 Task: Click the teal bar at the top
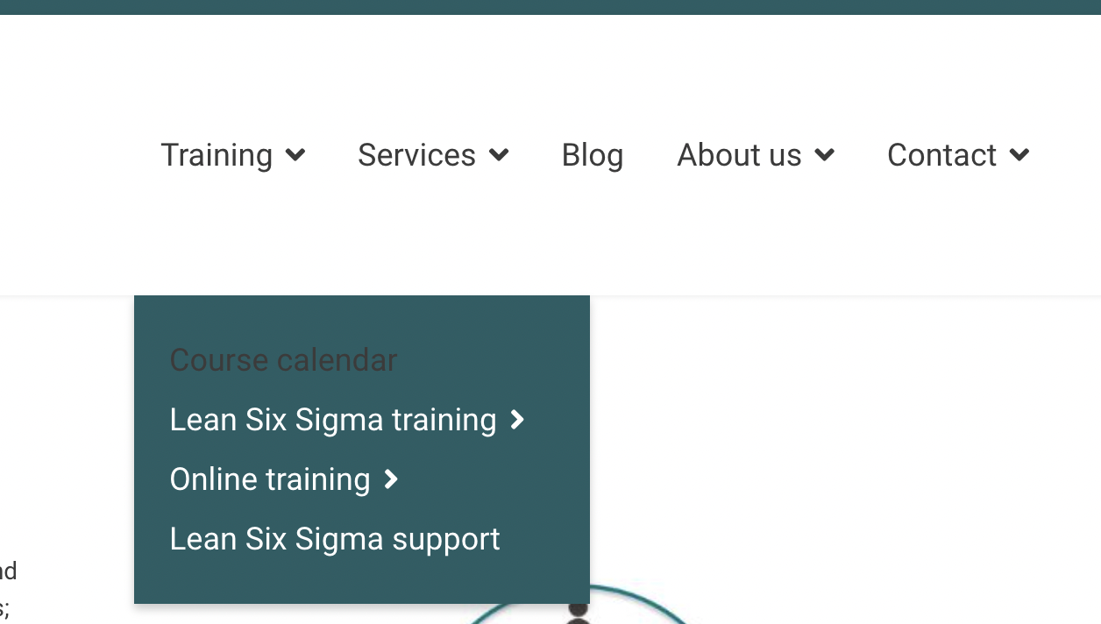(x=550, y=7)
